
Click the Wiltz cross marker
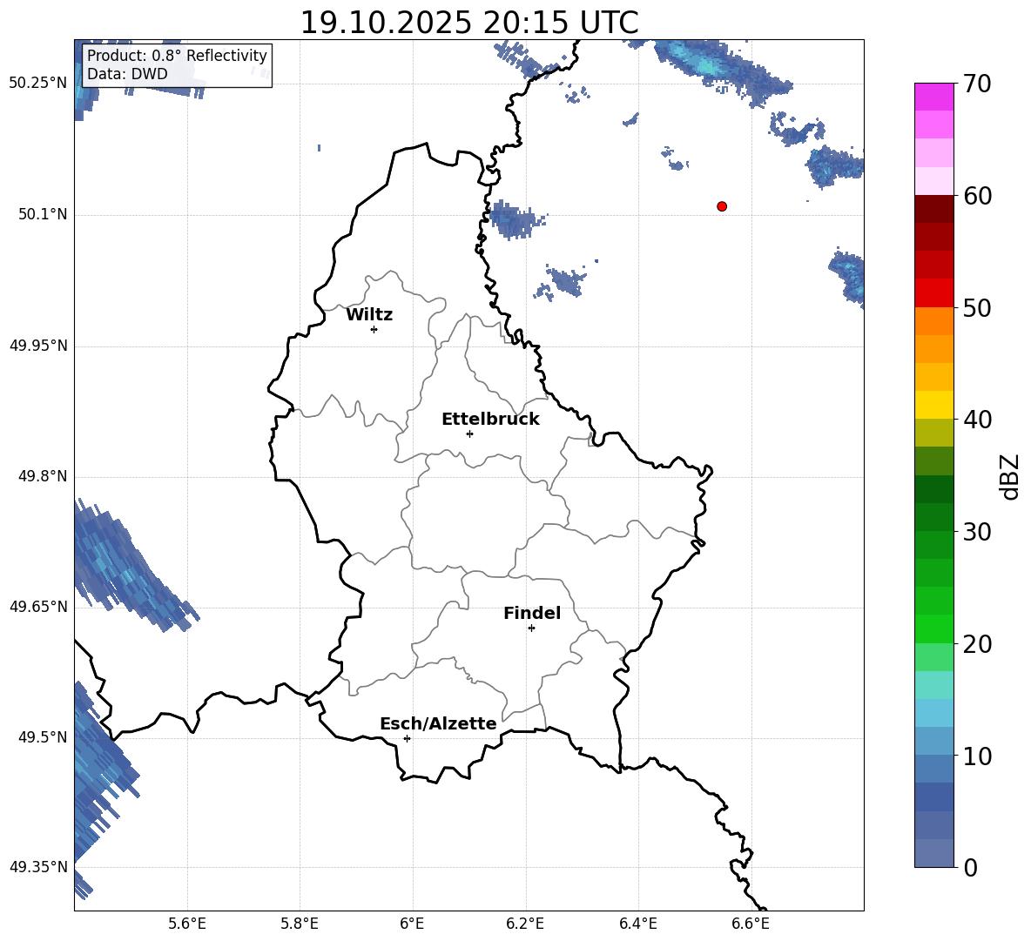(374, 329)
